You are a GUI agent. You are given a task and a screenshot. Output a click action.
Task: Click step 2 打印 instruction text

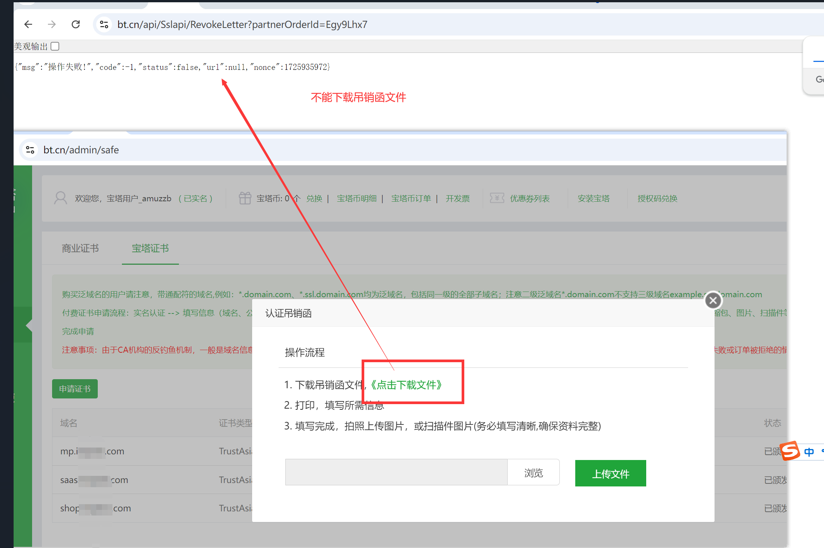click(x=334, y=405)
